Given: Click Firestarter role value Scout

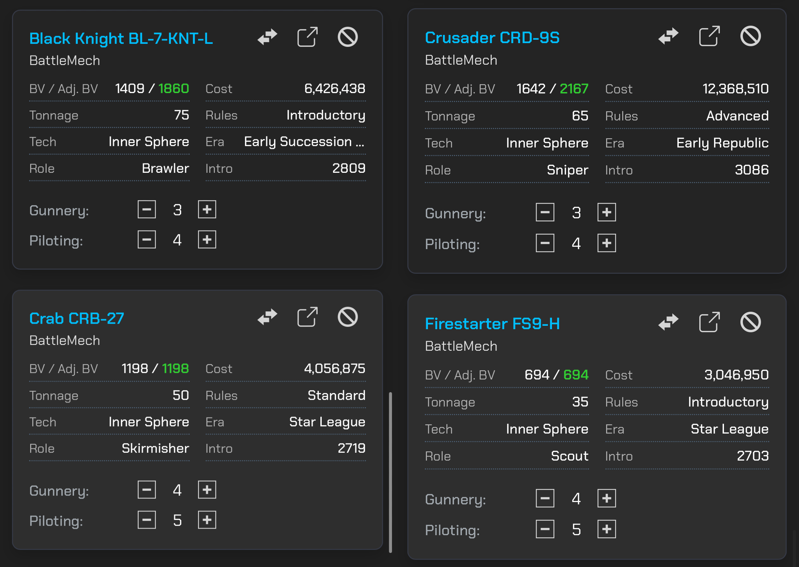Looking at the screenshot, I should pos(570,456).
